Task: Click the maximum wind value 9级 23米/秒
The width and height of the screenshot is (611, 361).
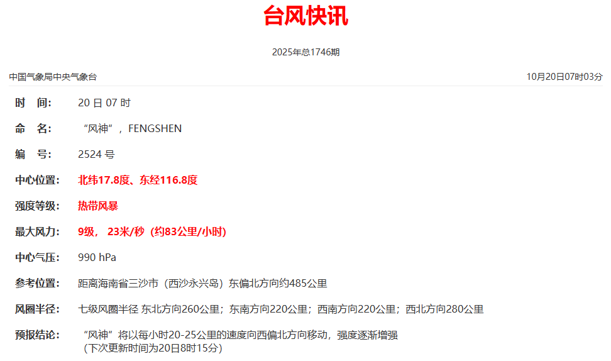Action: (x=152, y=231)
